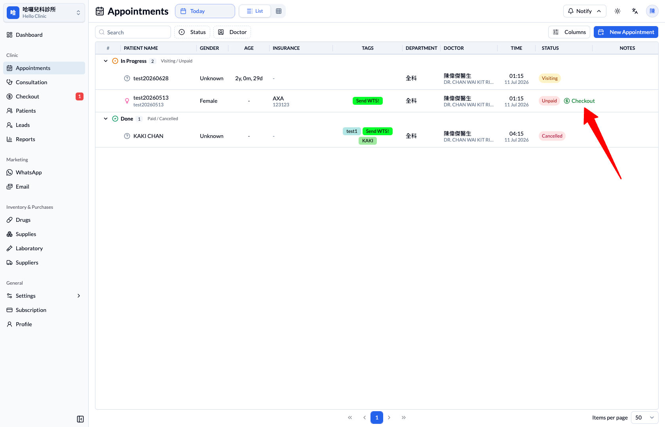665x427 pixels.
Task: Open the Columns settings
Action: point(569,32)
